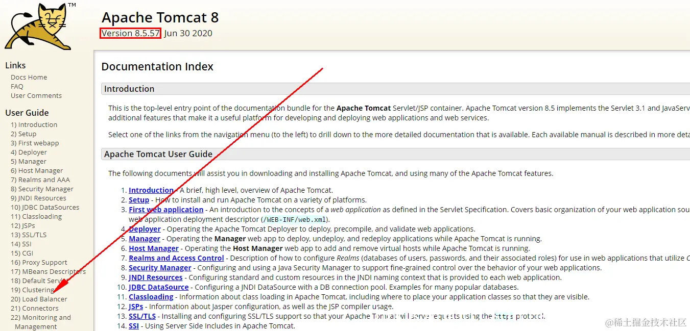Click the Links sidebar heading

[15, 65]
